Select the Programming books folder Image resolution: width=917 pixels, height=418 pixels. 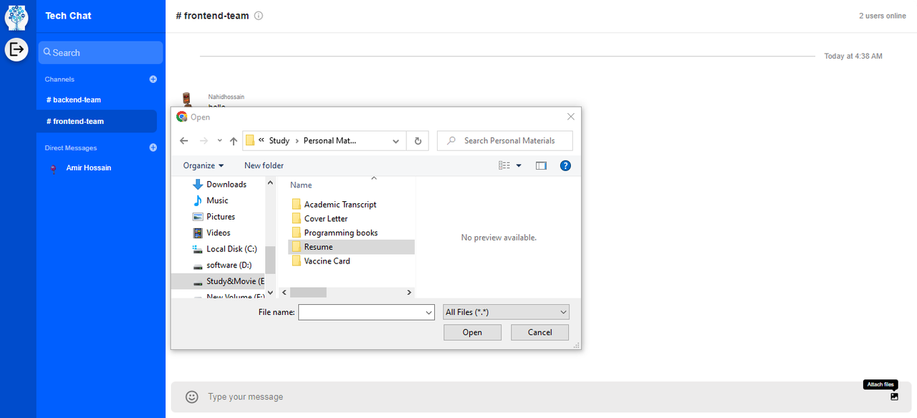point(341,233)
